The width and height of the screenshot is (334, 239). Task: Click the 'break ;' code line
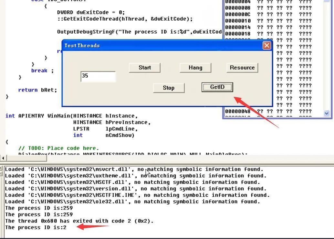point(42,71)
